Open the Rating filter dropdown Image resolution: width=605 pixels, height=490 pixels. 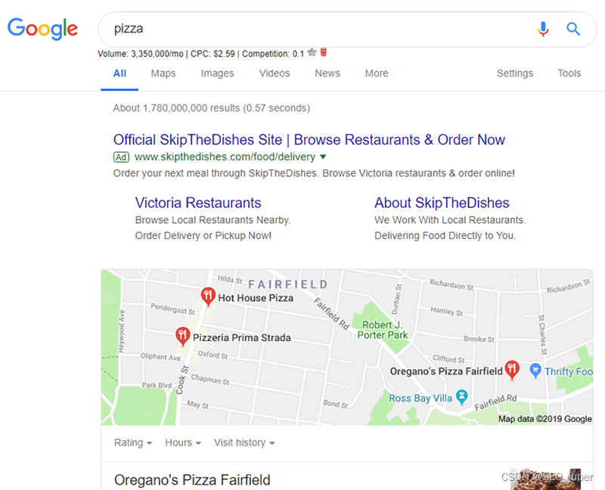[133, 442]
